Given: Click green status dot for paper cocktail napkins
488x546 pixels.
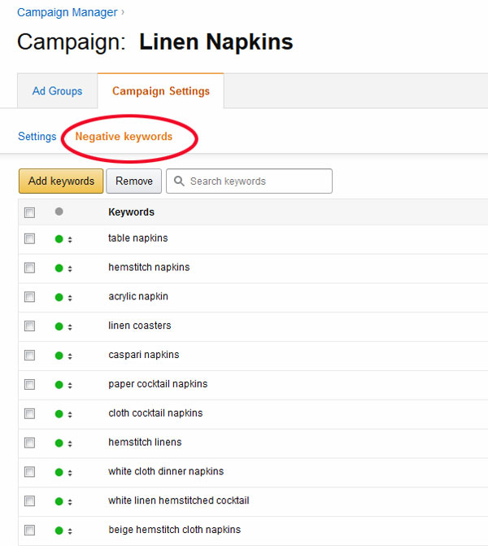Looking at the screenshot, I should pos(59,385).
